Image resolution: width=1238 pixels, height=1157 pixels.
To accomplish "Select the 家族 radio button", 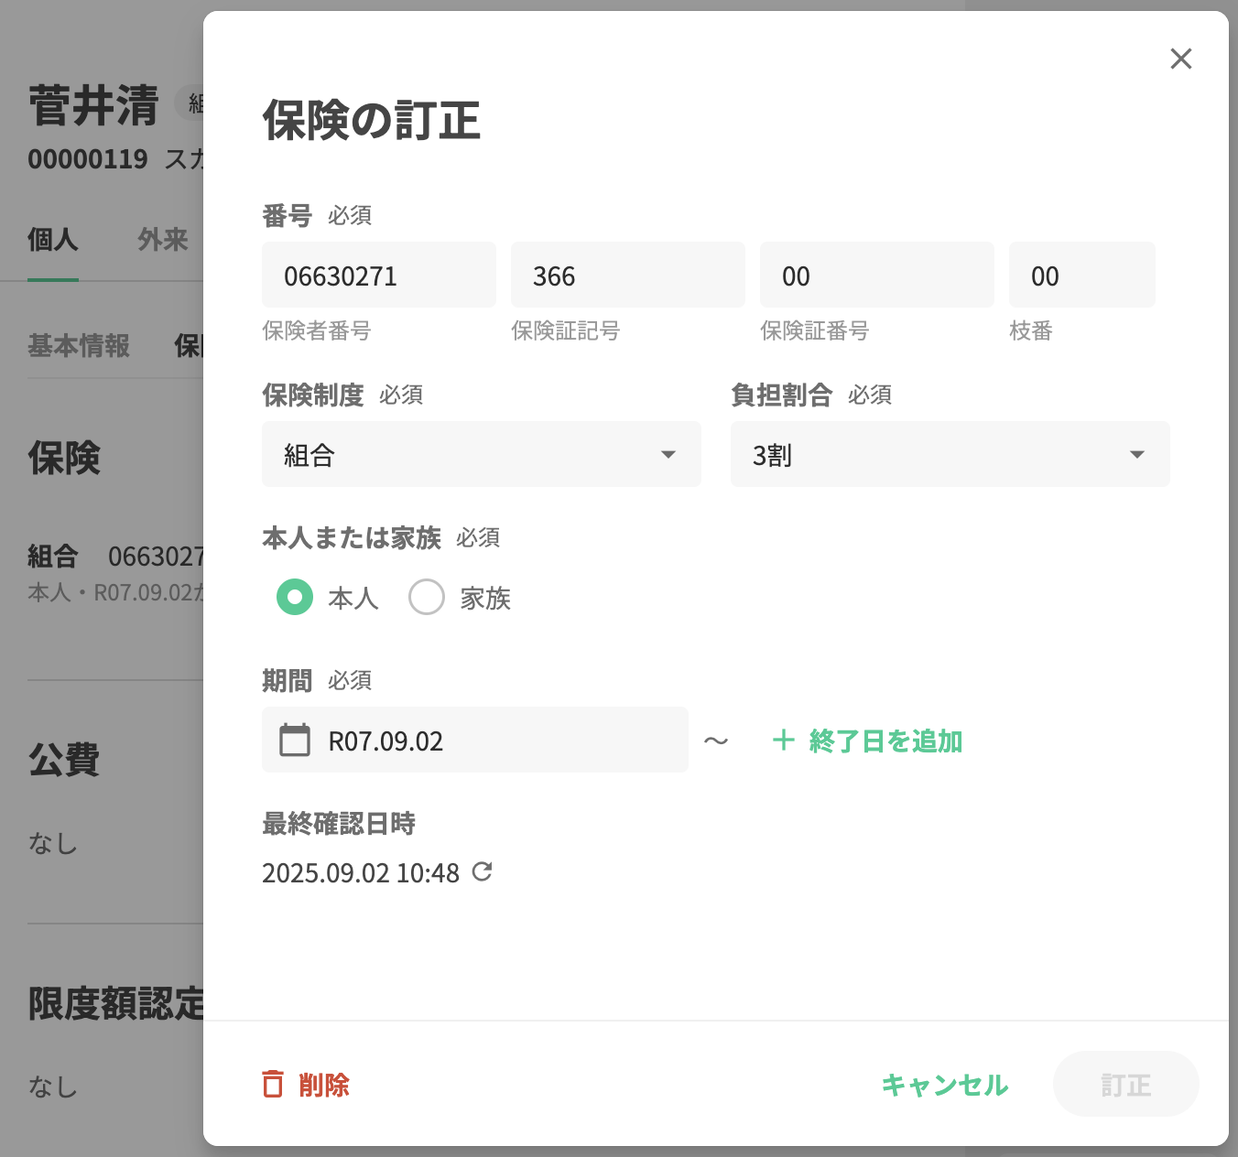I will [427, 597].
